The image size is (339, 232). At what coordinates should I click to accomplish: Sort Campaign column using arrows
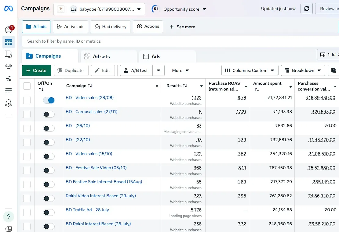click(x=90, y=86)
